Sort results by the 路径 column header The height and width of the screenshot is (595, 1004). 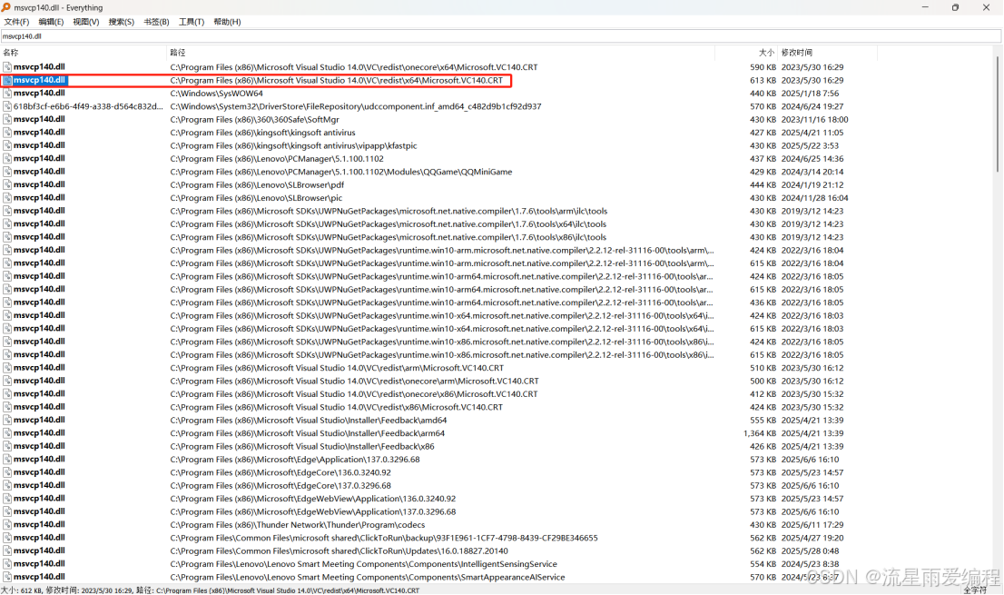[440, 53]
